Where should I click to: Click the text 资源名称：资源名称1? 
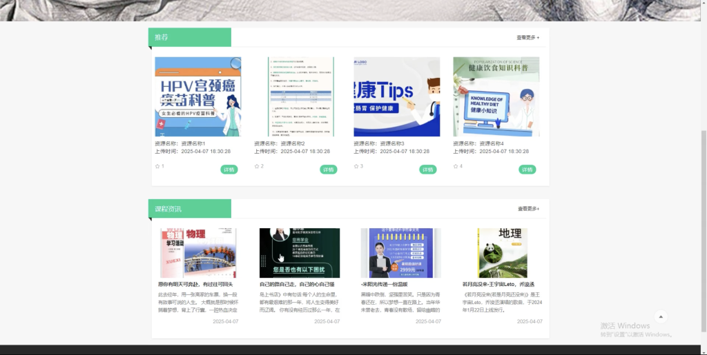[x=180, y=143]
